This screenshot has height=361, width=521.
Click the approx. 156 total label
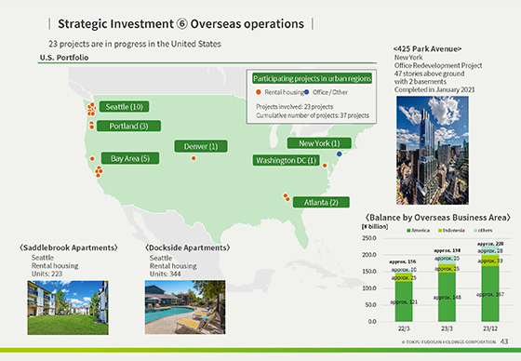(403, 261)
